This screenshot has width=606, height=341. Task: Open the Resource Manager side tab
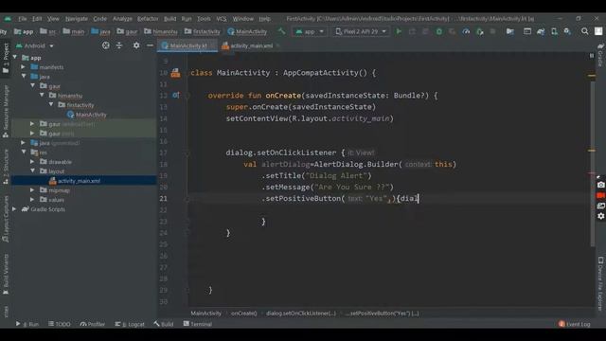pos(6,111)
